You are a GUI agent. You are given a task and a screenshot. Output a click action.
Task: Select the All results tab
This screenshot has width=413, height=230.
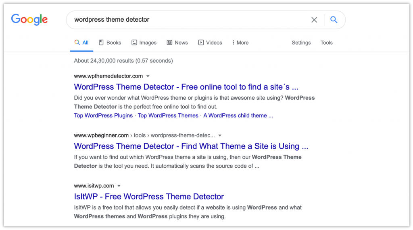pos(81,43)
